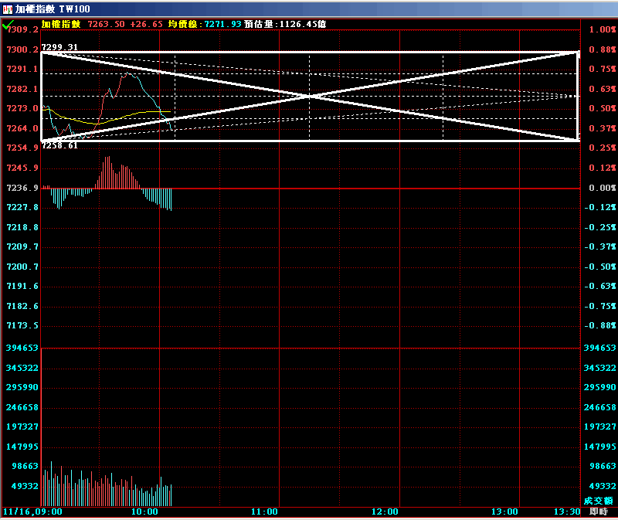Image resolution: width=618 pixels, height=520 pixels.
Task: Click the 成交額 turnover label
Action: pyautogui.click(x=599, y=501)
